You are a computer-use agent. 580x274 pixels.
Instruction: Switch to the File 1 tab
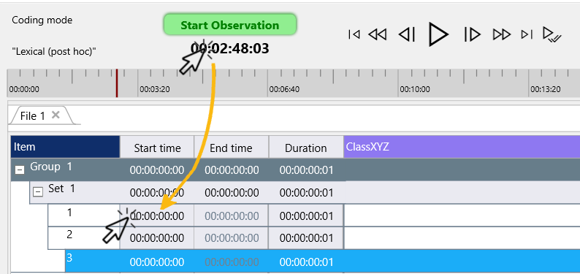33,116
